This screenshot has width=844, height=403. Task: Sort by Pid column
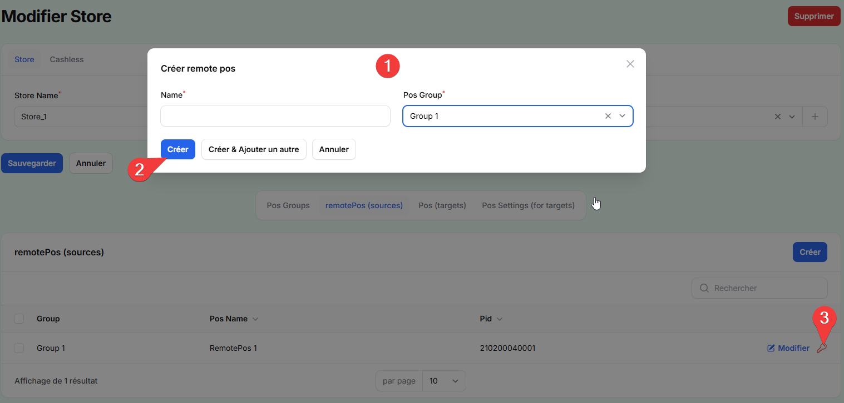(x=491, y=319)
